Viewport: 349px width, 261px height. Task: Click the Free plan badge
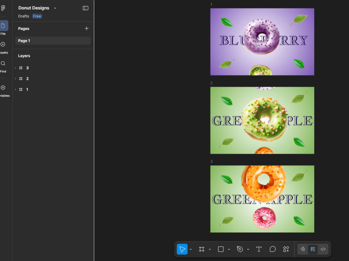[x=37, y=16]
